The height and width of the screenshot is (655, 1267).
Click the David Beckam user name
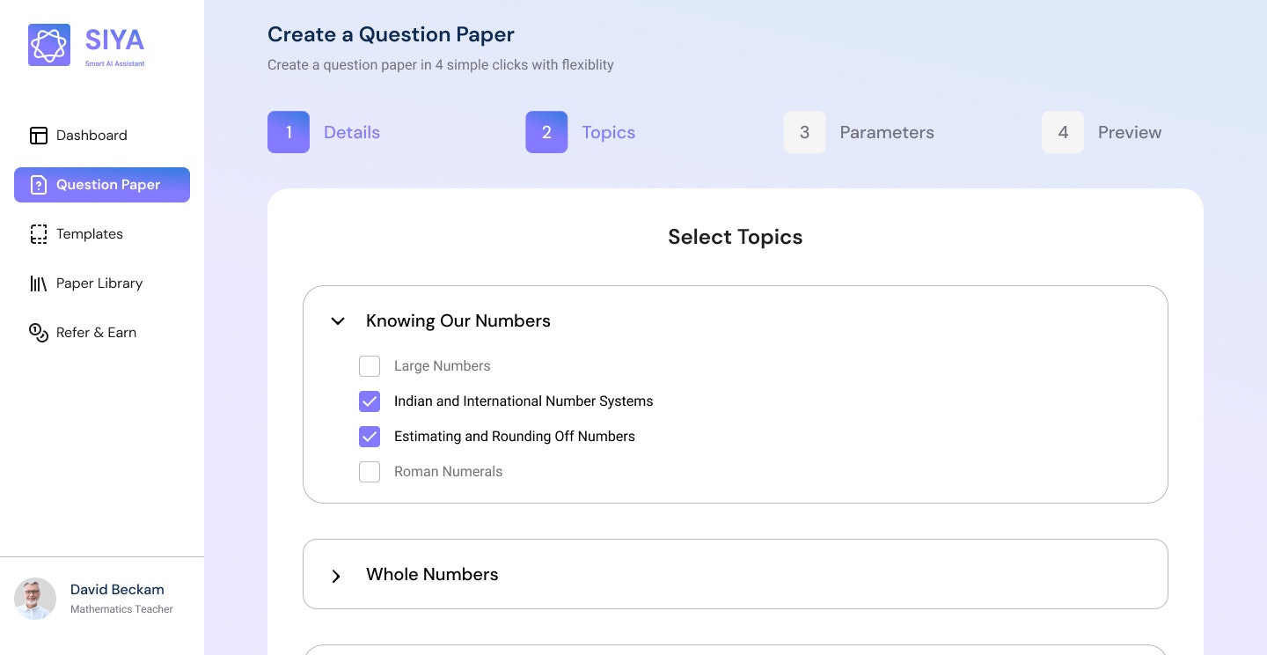[x=117, y=590]
